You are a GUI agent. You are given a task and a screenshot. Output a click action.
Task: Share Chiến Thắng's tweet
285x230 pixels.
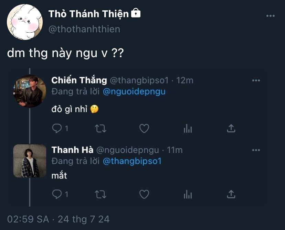231,128
